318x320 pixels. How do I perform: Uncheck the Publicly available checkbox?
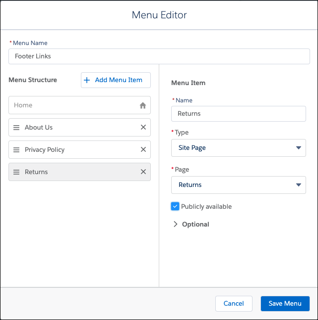(175, 206)
